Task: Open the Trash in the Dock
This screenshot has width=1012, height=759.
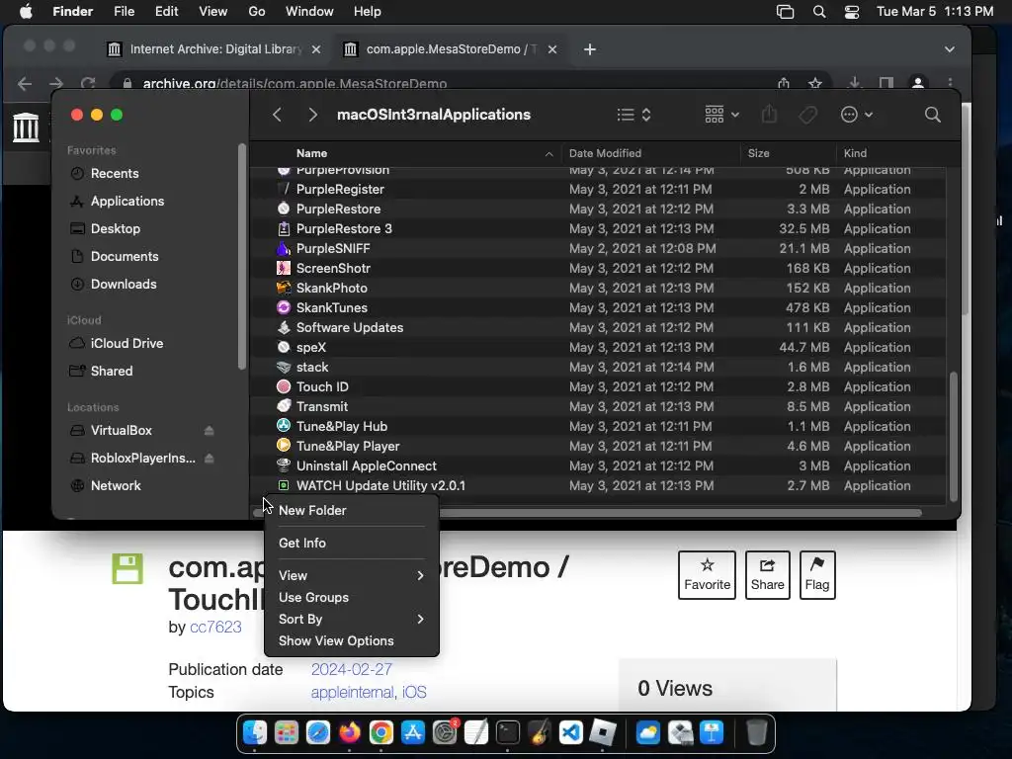Action: pos(756,733)
